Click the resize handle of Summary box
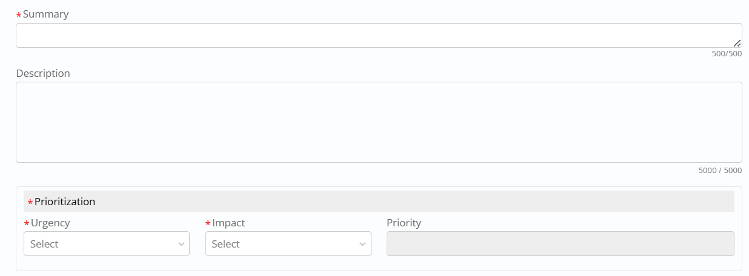The image size is (749, 276). click(x=737, y=43)
